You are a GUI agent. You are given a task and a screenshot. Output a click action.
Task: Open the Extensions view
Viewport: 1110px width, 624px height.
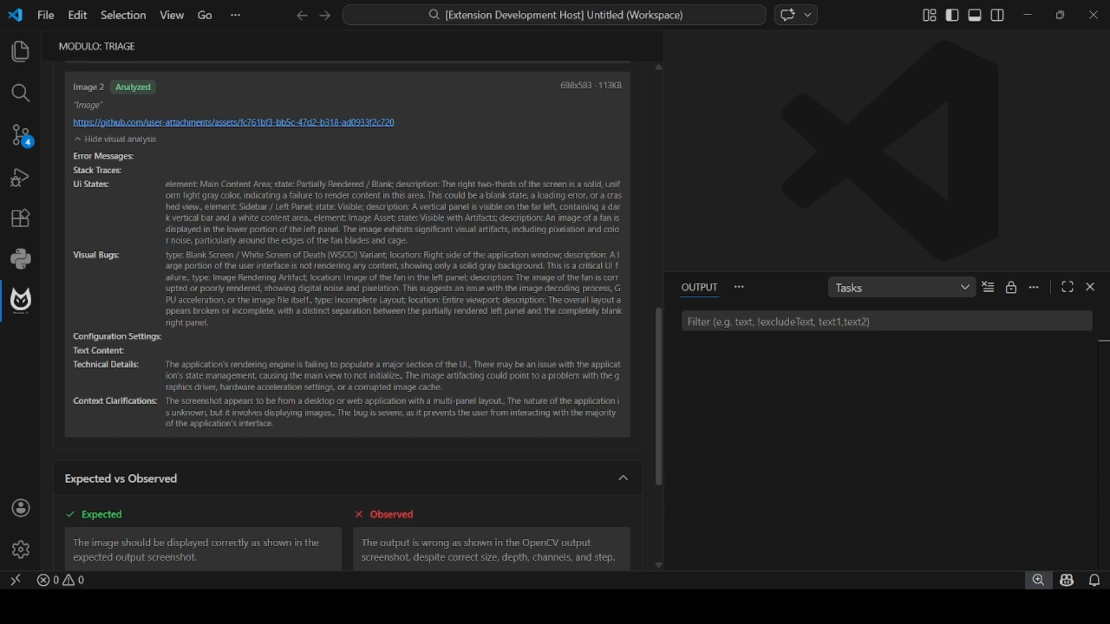pos(21,218)
